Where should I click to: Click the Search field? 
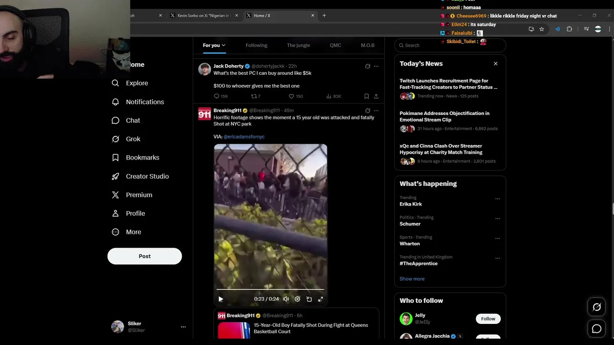pyautogui.click(x=450, y=45)
